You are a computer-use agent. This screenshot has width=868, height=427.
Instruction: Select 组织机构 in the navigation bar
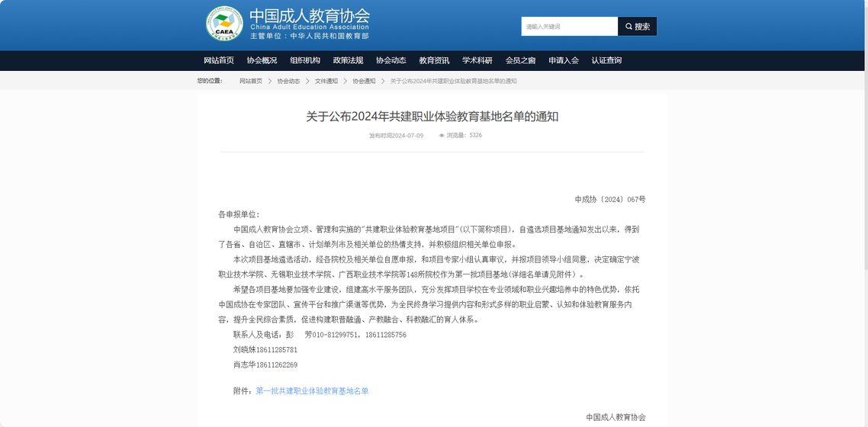[x=305, y=61]
